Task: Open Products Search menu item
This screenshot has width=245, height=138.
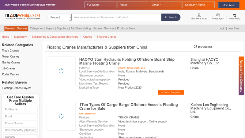Action: (x=127, y=28)
